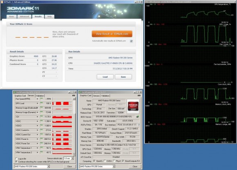Open the Sensor refresh rate dropdown

pos(72,159)
